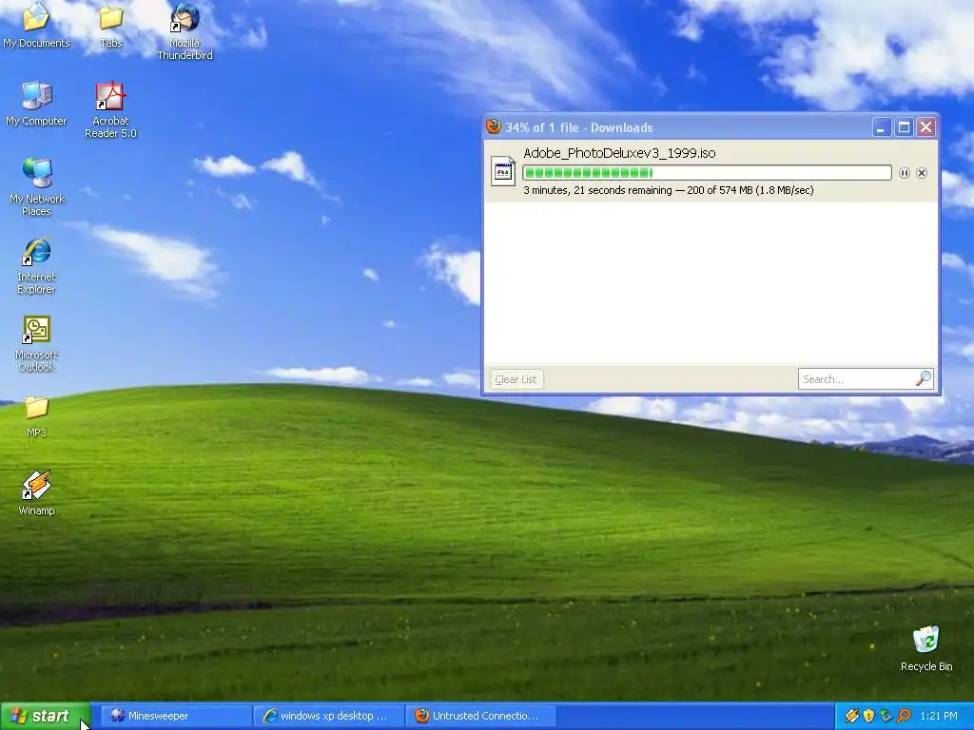Pause the Adobe_PhotoDeluxev3_1999.iso download
The image size is (974, 730).
point(905,173)
